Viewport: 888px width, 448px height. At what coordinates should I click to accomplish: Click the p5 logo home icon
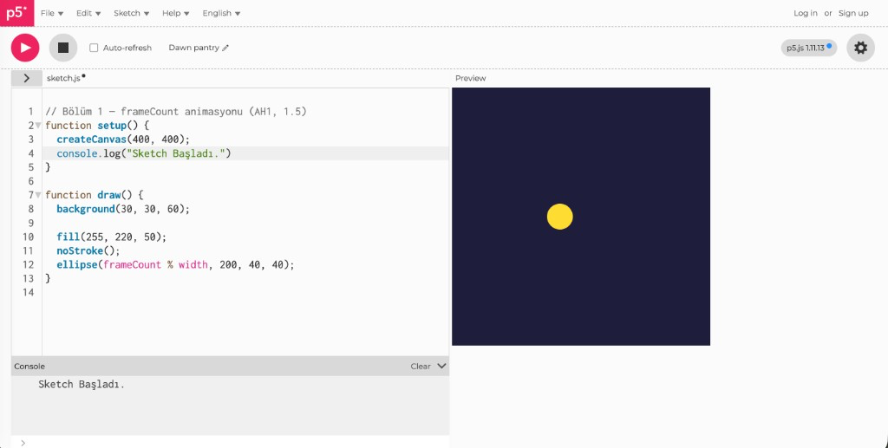pyautogui.click(x=17, y=13)
